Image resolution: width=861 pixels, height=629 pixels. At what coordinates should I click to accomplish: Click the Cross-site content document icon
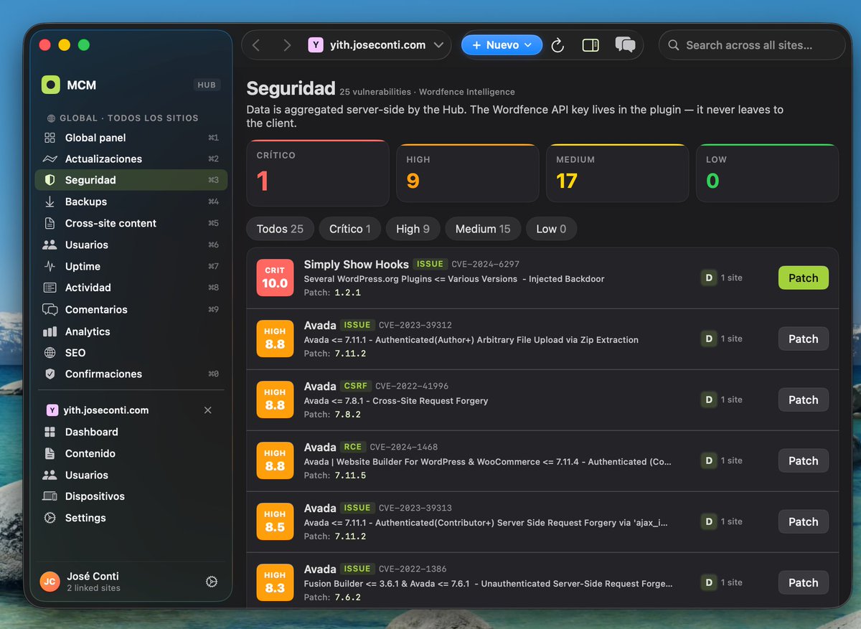pos(50,223)
